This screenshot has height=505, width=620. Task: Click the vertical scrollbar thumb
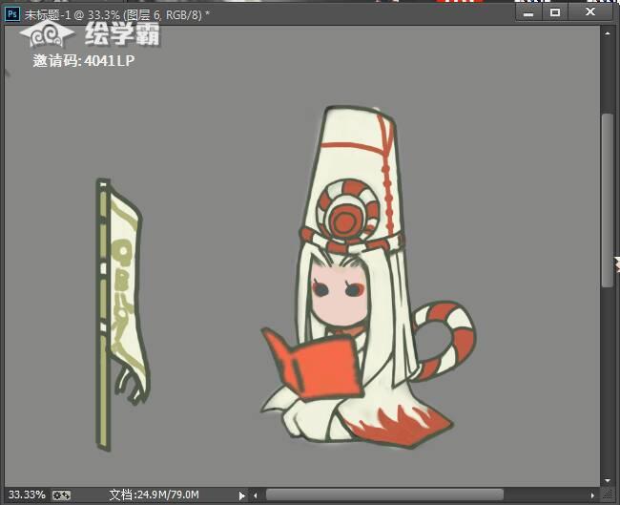pyautogui.click(x=608, y=200)
